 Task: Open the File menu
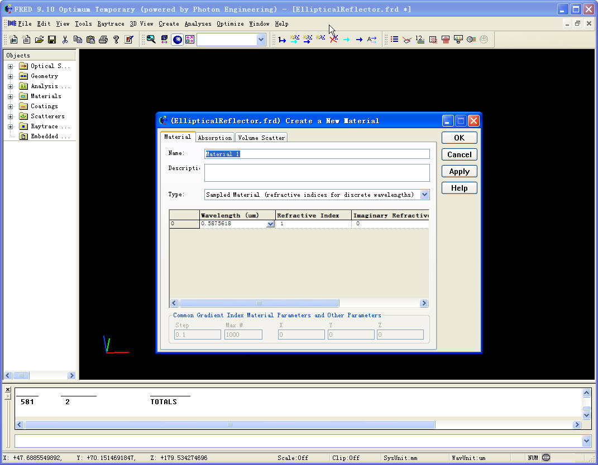(25, 23)
